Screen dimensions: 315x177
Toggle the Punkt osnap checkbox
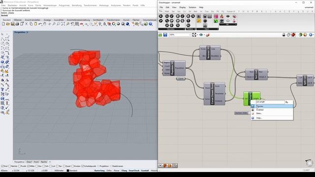[x=20, y=166]
